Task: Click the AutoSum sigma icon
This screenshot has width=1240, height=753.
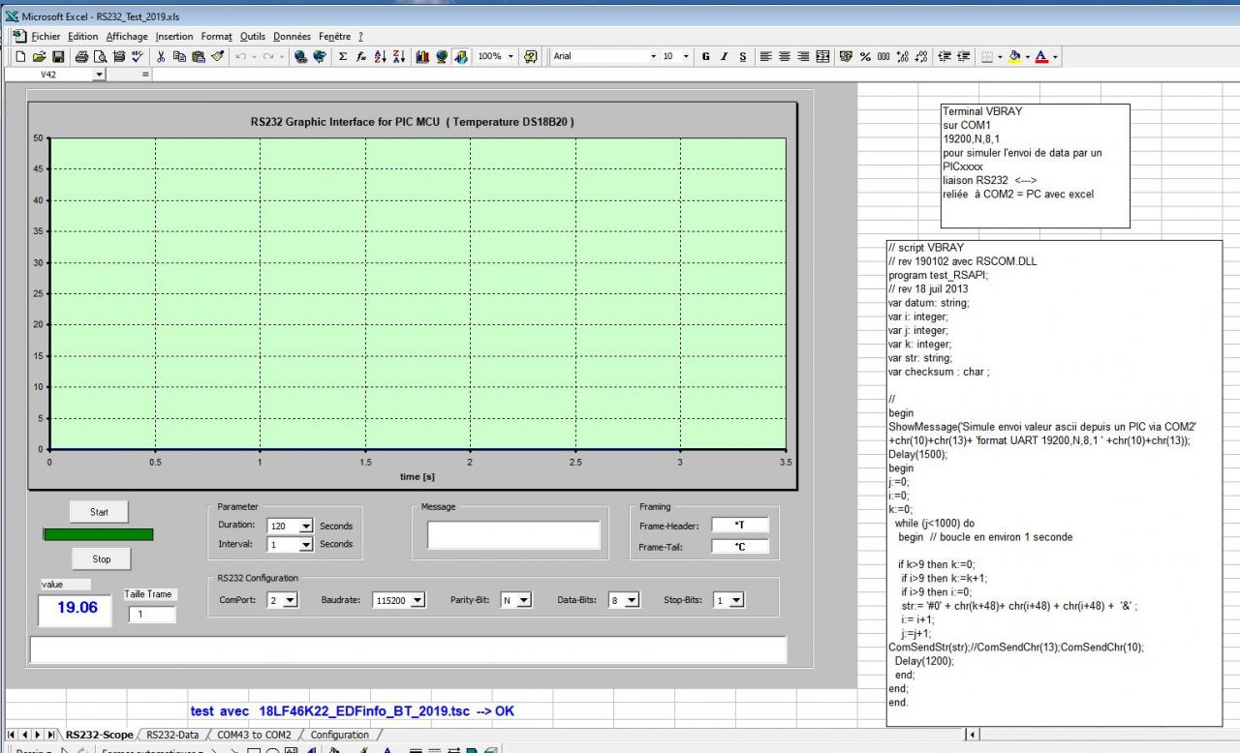Action: pos(343,57)
